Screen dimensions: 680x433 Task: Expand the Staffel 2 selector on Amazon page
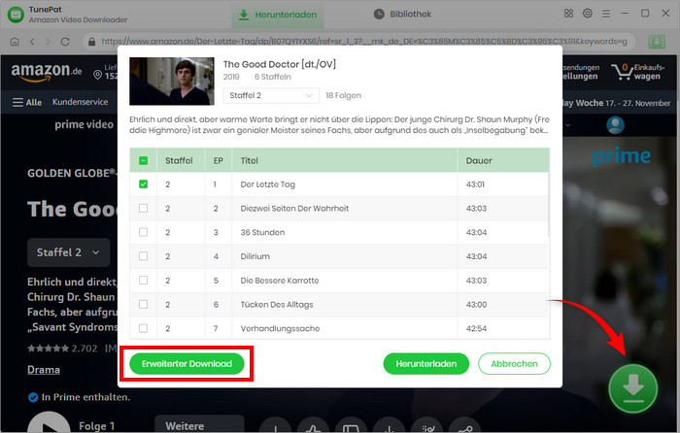[68, 251]
